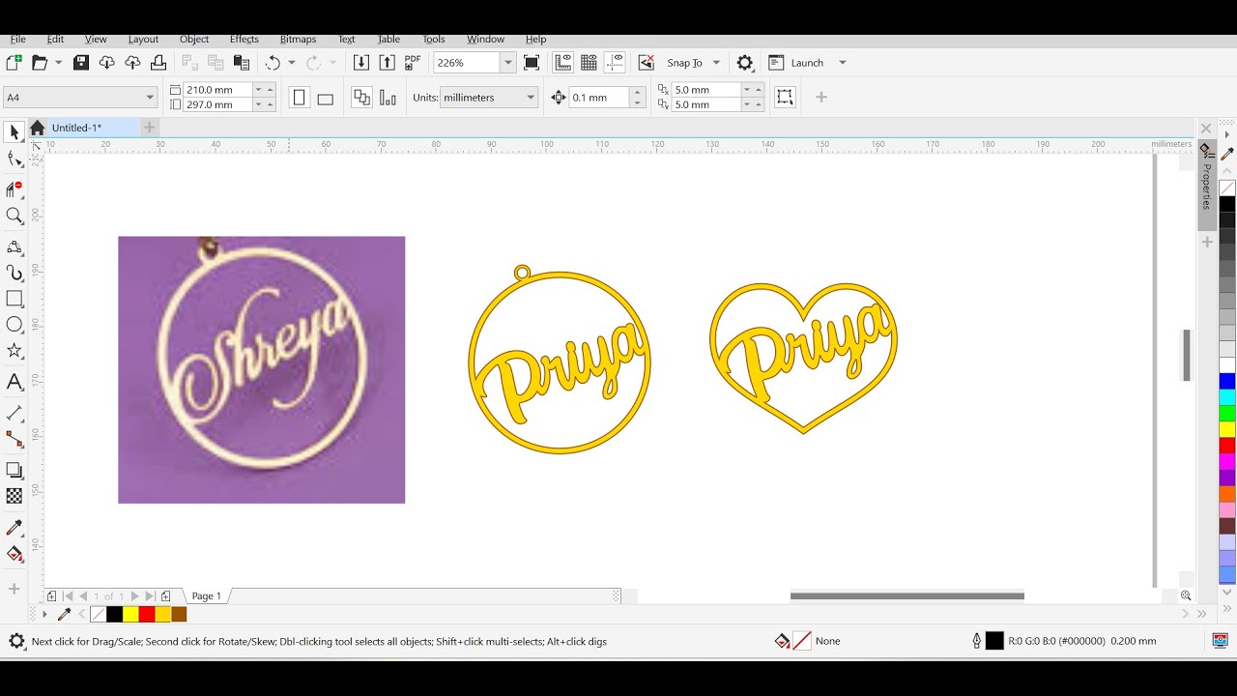Open the Effects menu
This screenshot has width=1237, height=696.
pyautogui.click(x=245, y=40)
